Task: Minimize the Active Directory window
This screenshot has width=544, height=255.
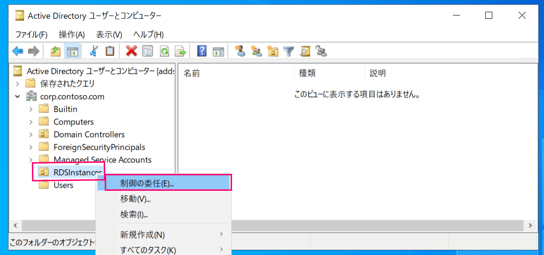Action: tap(456, 15)
